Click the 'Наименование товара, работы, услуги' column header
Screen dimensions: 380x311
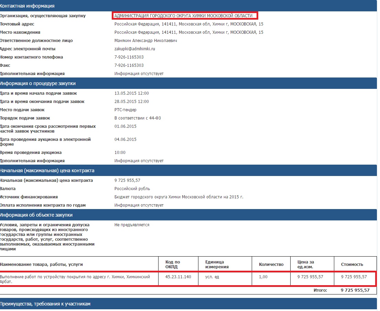[x=41, y=264]
